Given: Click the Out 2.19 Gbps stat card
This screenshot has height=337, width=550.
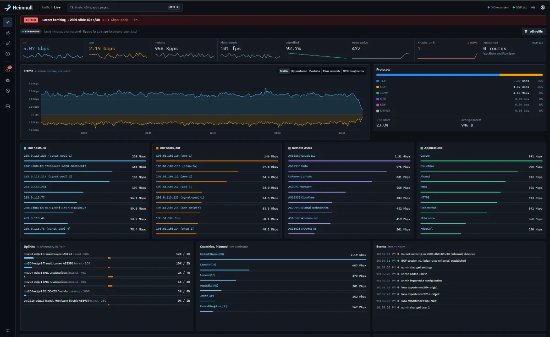Looking at the screenshot, I should tap(119, 50).
